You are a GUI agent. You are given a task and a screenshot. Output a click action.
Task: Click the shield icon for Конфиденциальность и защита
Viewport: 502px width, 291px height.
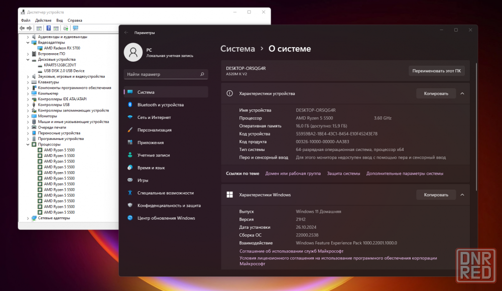click(130, 205)
